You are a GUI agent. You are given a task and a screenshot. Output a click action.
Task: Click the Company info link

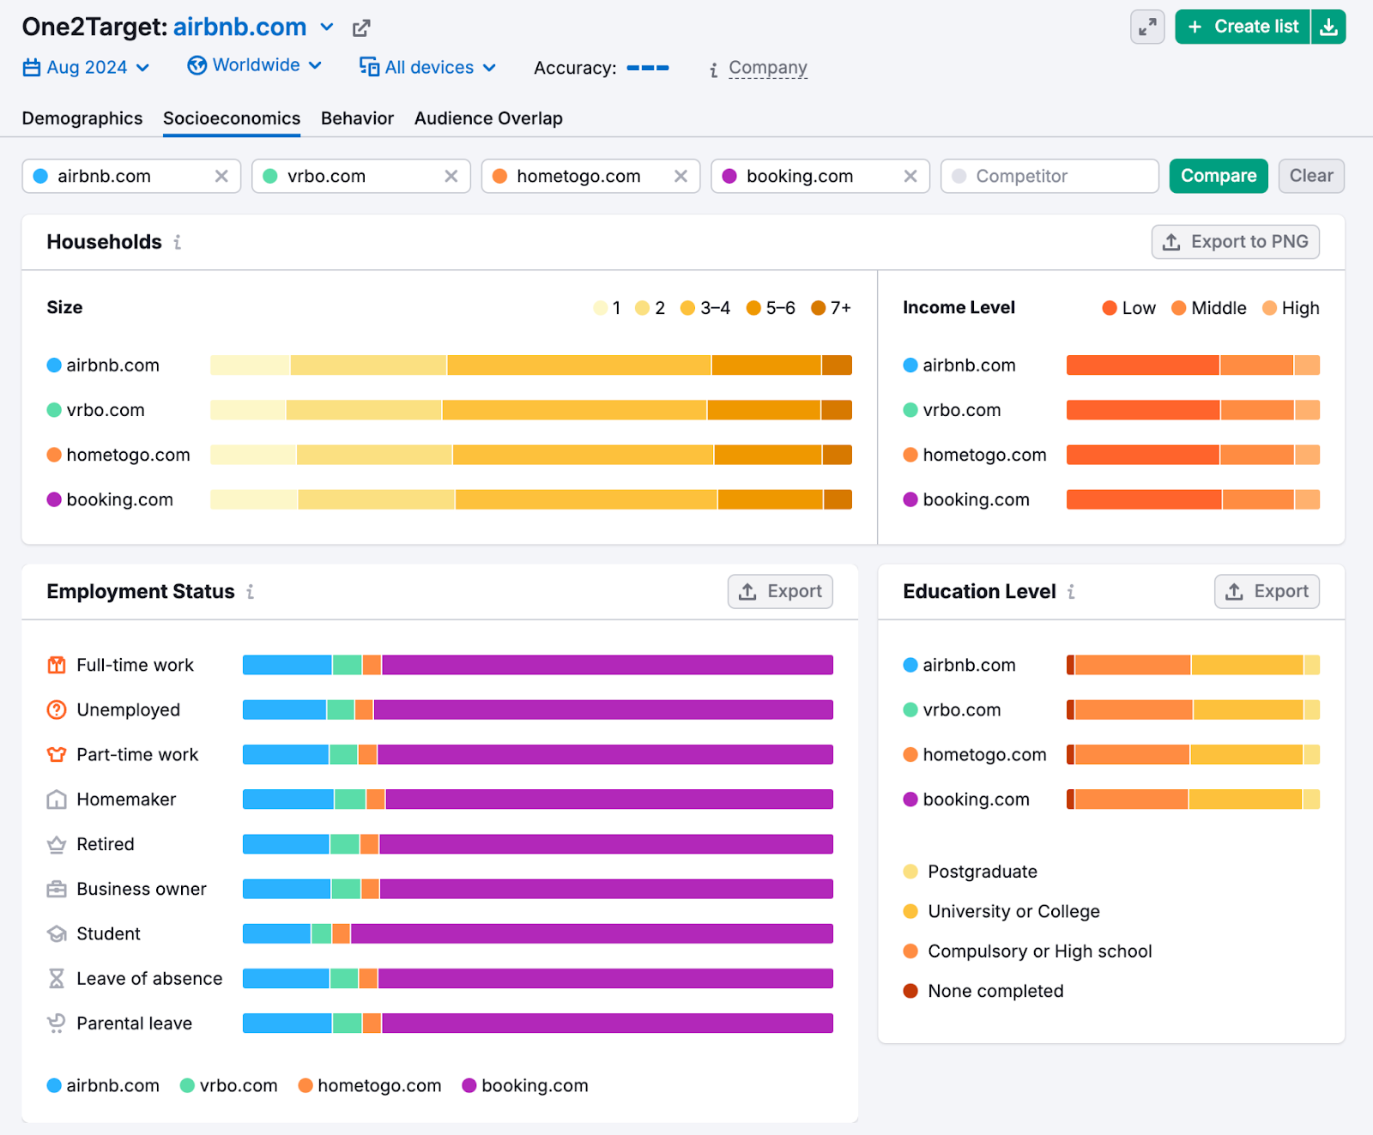coord(768,68)
